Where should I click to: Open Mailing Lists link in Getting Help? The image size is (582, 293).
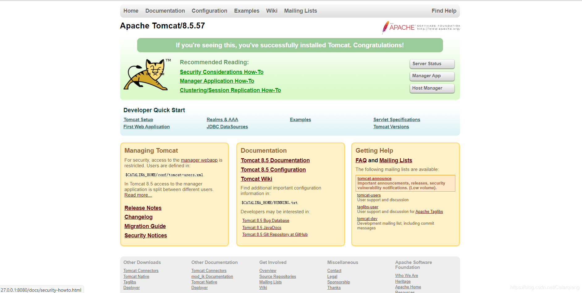(396, 160)
